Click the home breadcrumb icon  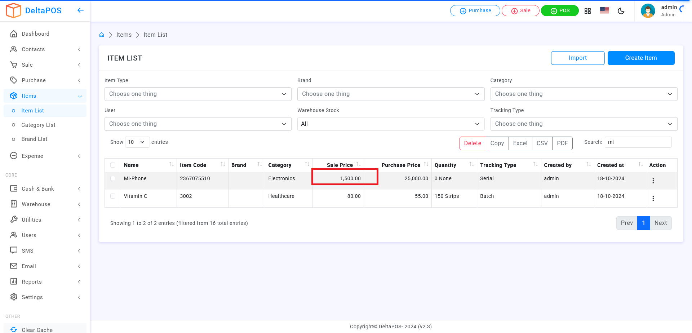[x=102, y=35]
